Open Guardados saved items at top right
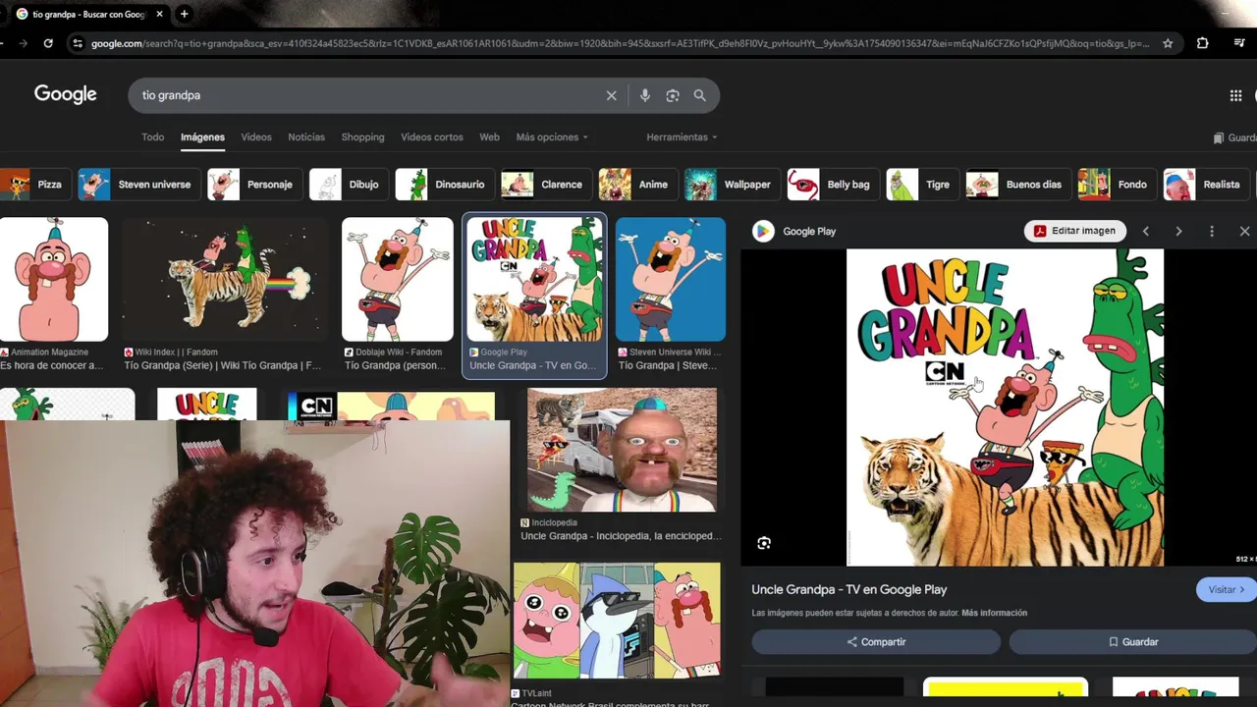 coord(1235,138)
